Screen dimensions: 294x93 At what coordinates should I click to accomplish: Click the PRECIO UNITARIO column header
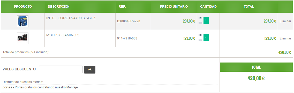pos(174,6)
